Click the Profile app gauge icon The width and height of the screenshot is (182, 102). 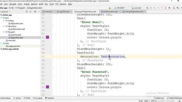pos(158,8)
